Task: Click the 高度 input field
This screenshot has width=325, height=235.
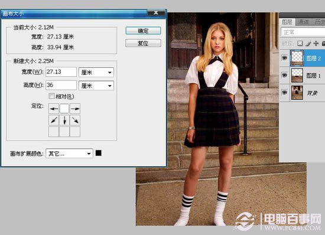Action: coord(61,85)
